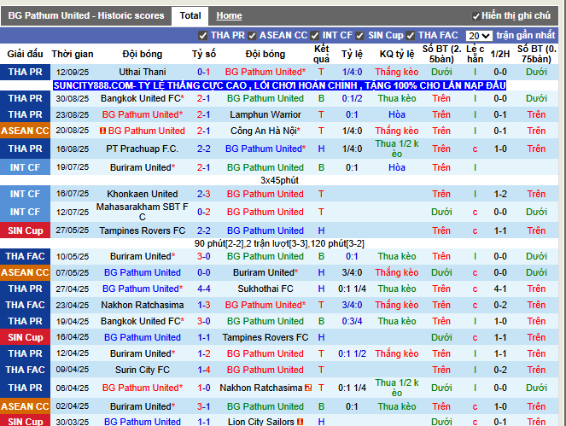Viewport: 566px width, 426px height.
Task: Select the INT CF league cell on 19/07/25
Action: point(26,167)
